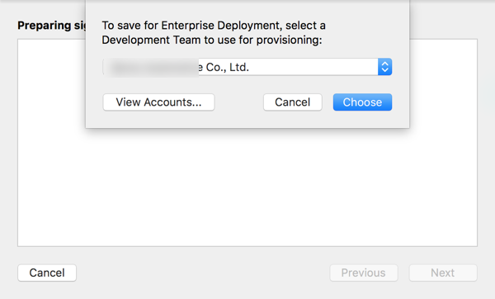Abort the export using the window Cancel button

47,273
